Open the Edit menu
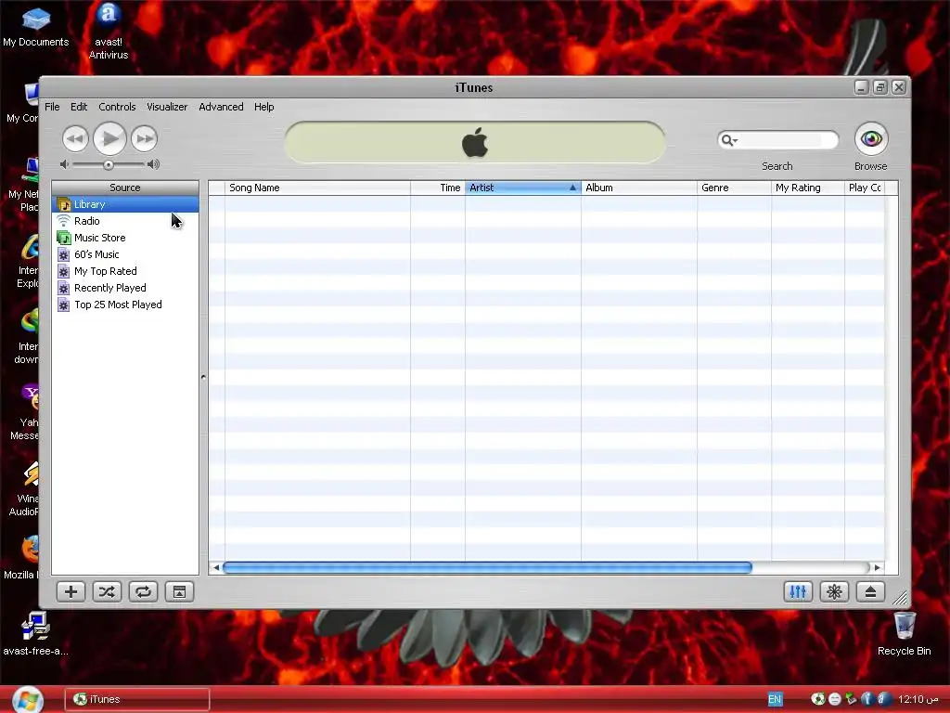 pos(79,107)
